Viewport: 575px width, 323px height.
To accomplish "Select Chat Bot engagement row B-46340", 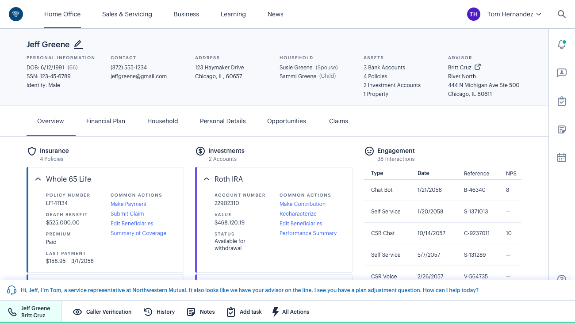I will tap(443, 190).
